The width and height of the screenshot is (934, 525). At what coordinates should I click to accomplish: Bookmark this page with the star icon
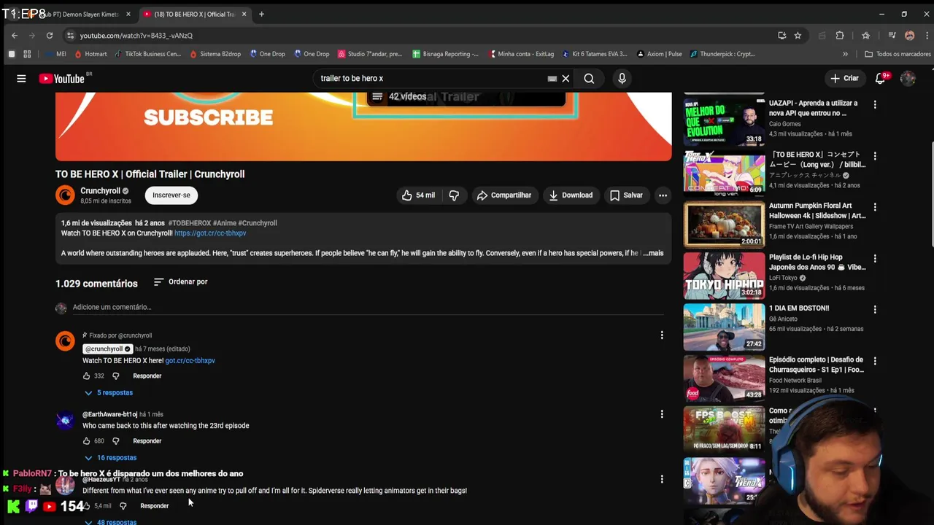pyautogui.click(x=798, y=35)
